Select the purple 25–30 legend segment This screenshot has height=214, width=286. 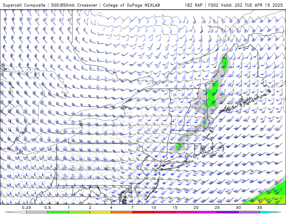(x=228, y=212)
